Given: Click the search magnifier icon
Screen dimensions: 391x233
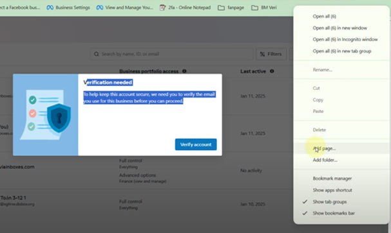Looking at the screenshot, I should click(96, 54).
